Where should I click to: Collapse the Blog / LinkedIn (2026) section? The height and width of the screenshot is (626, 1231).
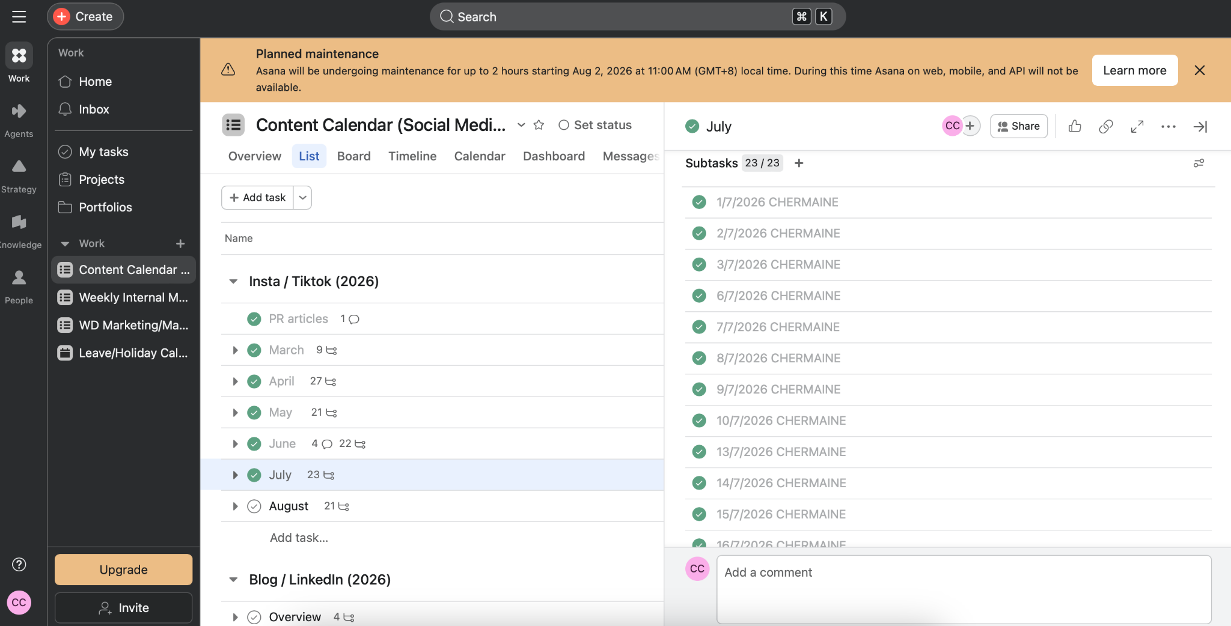(233, 580)
